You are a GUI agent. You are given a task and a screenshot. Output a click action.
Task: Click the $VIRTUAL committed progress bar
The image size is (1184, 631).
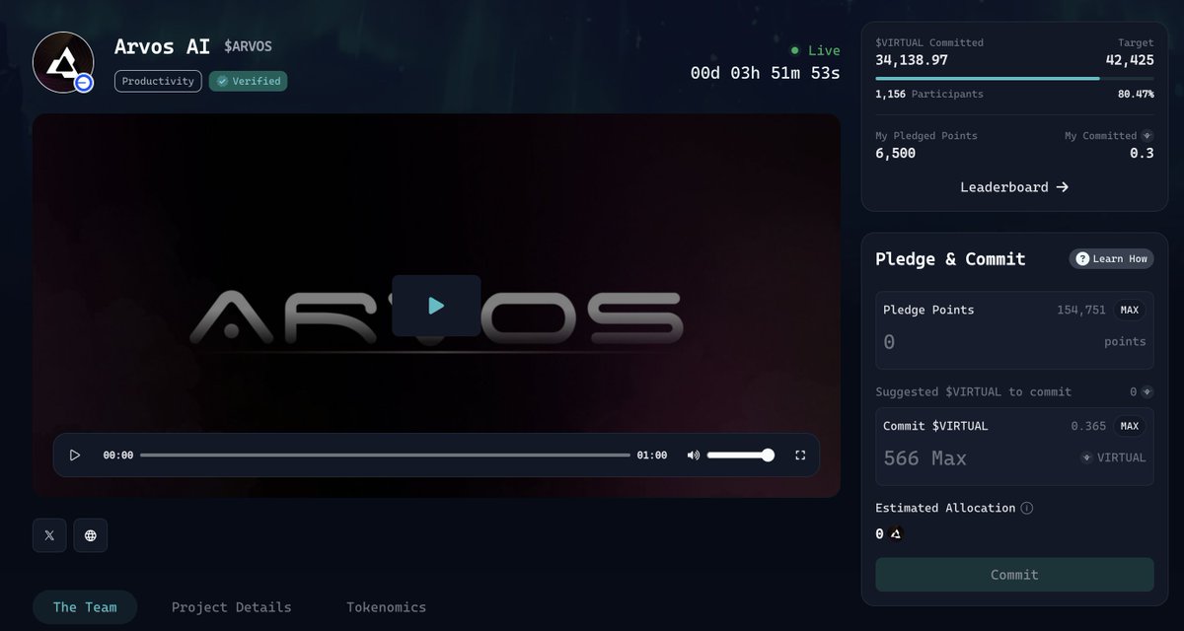pos(1014,78)
